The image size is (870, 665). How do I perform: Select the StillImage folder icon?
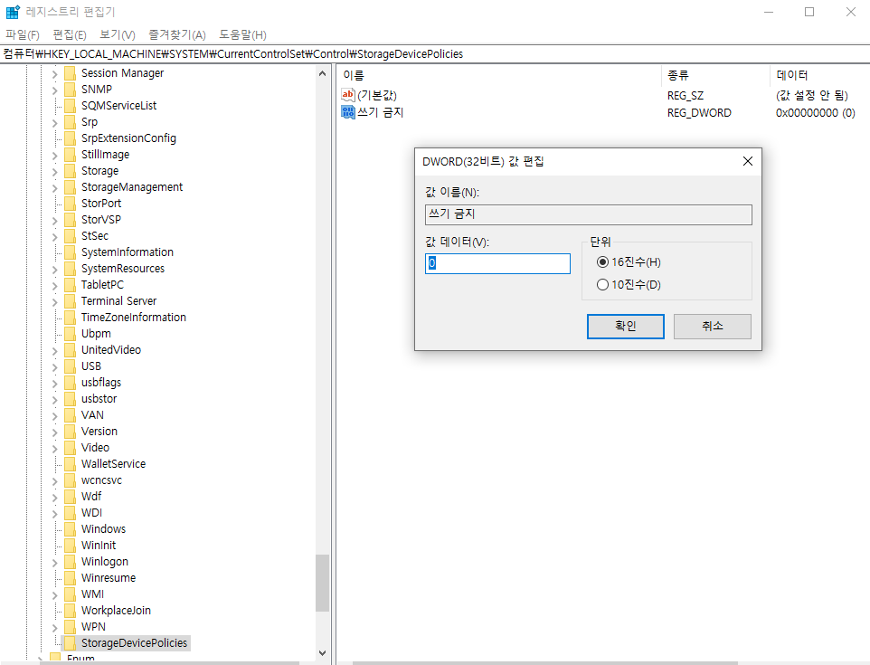pos(70,155)
